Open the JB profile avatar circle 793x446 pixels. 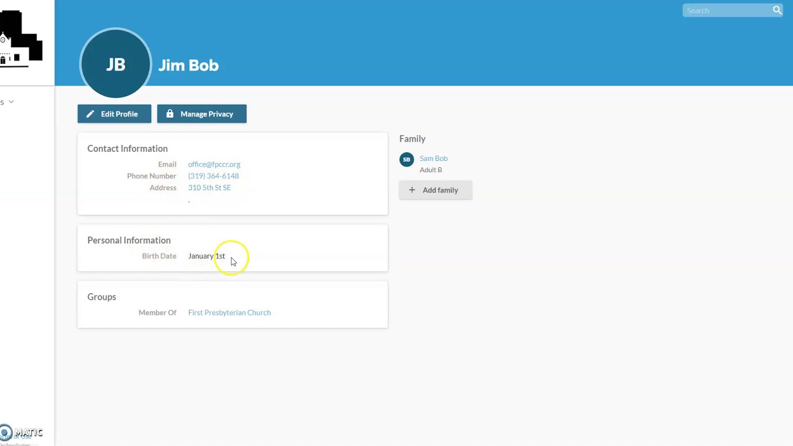tap(116, 63)
